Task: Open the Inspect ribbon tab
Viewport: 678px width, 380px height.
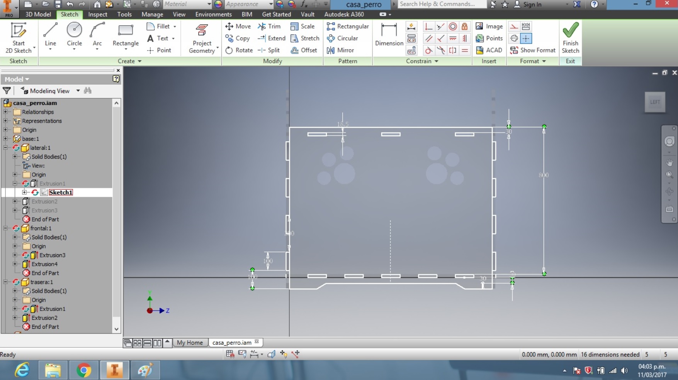Action: pyautogui.click(x=97, y=14)
